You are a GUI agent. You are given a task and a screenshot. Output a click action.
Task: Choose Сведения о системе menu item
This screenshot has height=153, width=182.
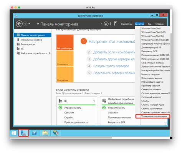[151, 90]
